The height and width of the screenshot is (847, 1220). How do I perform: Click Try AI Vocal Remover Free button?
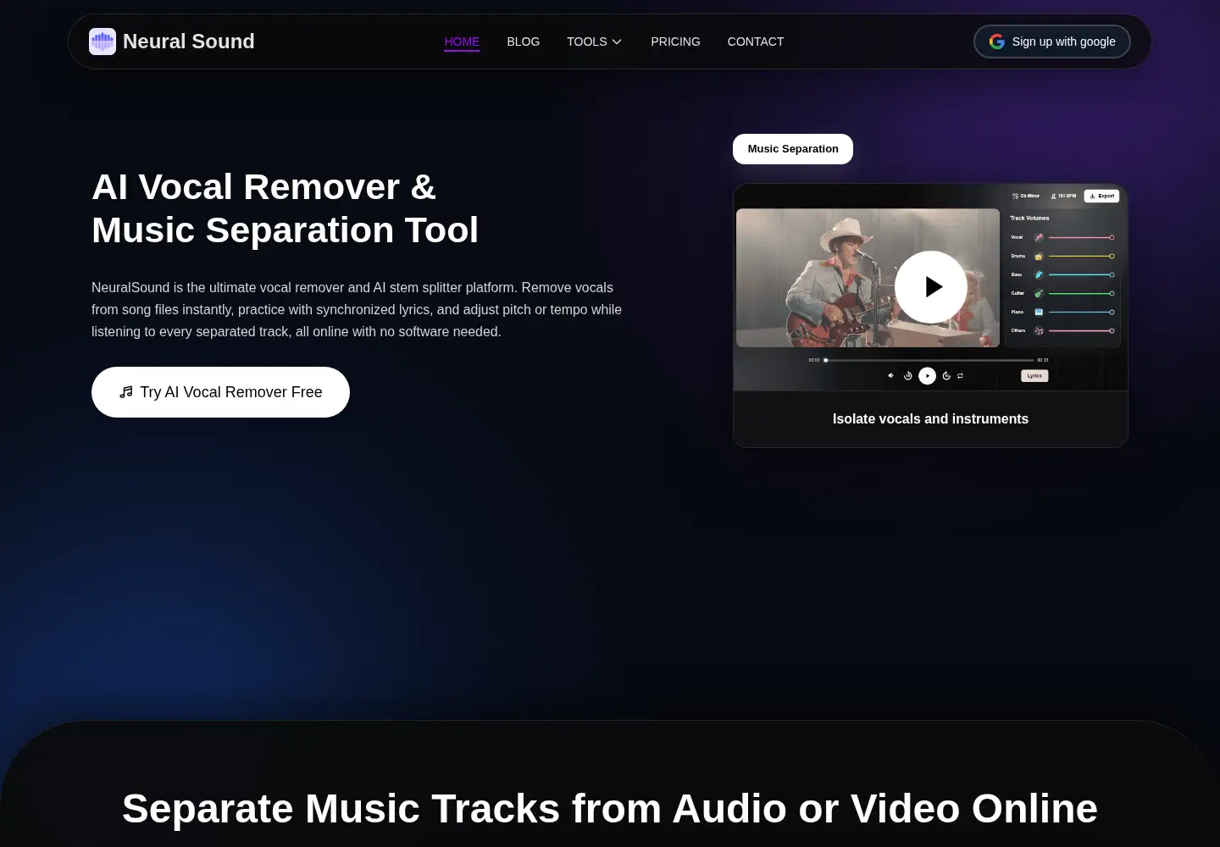(220, 392)
